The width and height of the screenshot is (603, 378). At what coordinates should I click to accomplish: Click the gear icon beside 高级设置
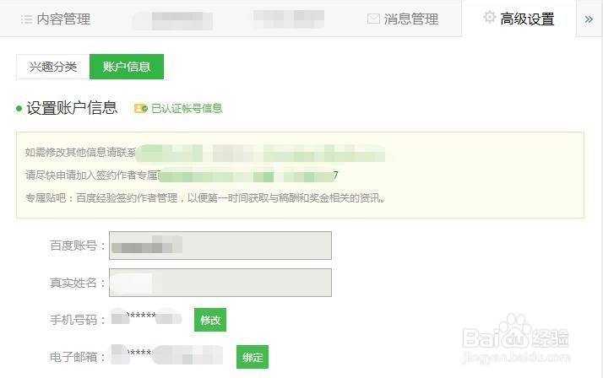coord(489,17)
